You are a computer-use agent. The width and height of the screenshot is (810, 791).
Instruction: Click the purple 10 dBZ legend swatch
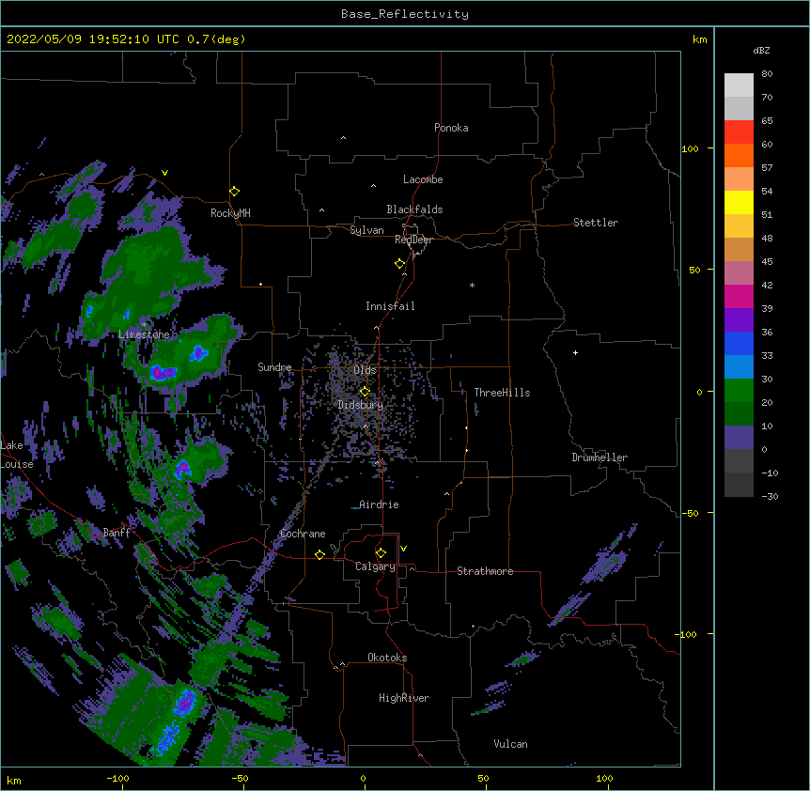(x=739, y=438)
